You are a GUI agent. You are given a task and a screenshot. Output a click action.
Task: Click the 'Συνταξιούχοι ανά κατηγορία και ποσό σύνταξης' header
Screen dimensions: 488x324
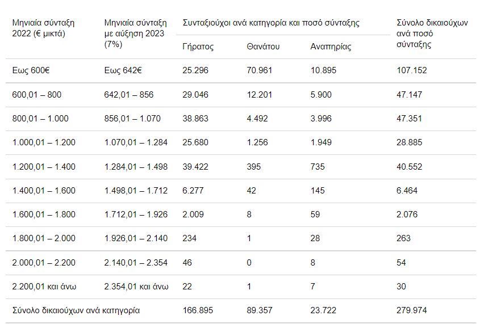tap(271, 23)
